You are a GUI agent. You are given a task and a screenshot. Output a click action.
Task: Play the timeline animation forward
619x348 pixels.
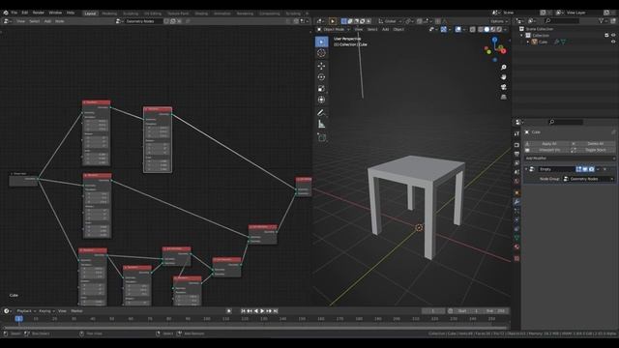click(262, 311)
